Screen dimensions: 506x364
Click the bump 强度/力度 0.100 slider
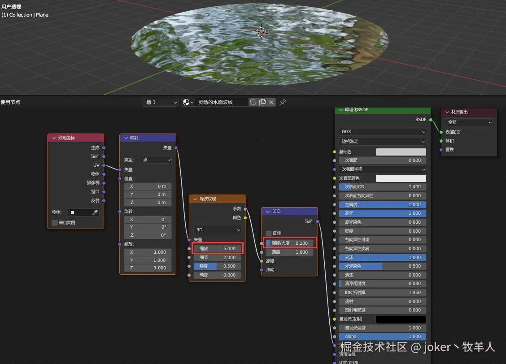coord(289,243)
